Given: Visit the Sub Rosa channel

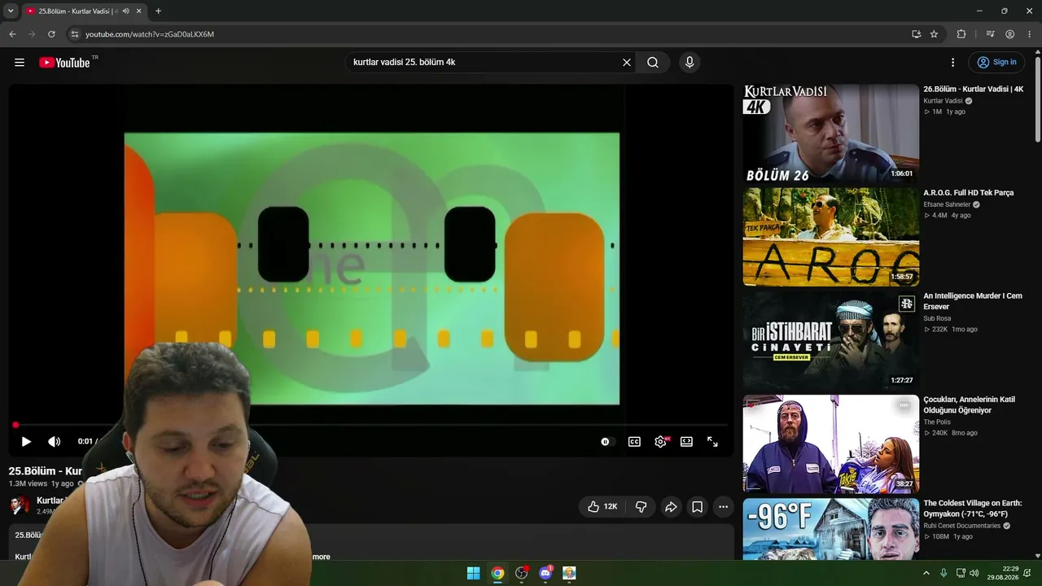Looking at the screenshot, I should click(x=937, y=318).
